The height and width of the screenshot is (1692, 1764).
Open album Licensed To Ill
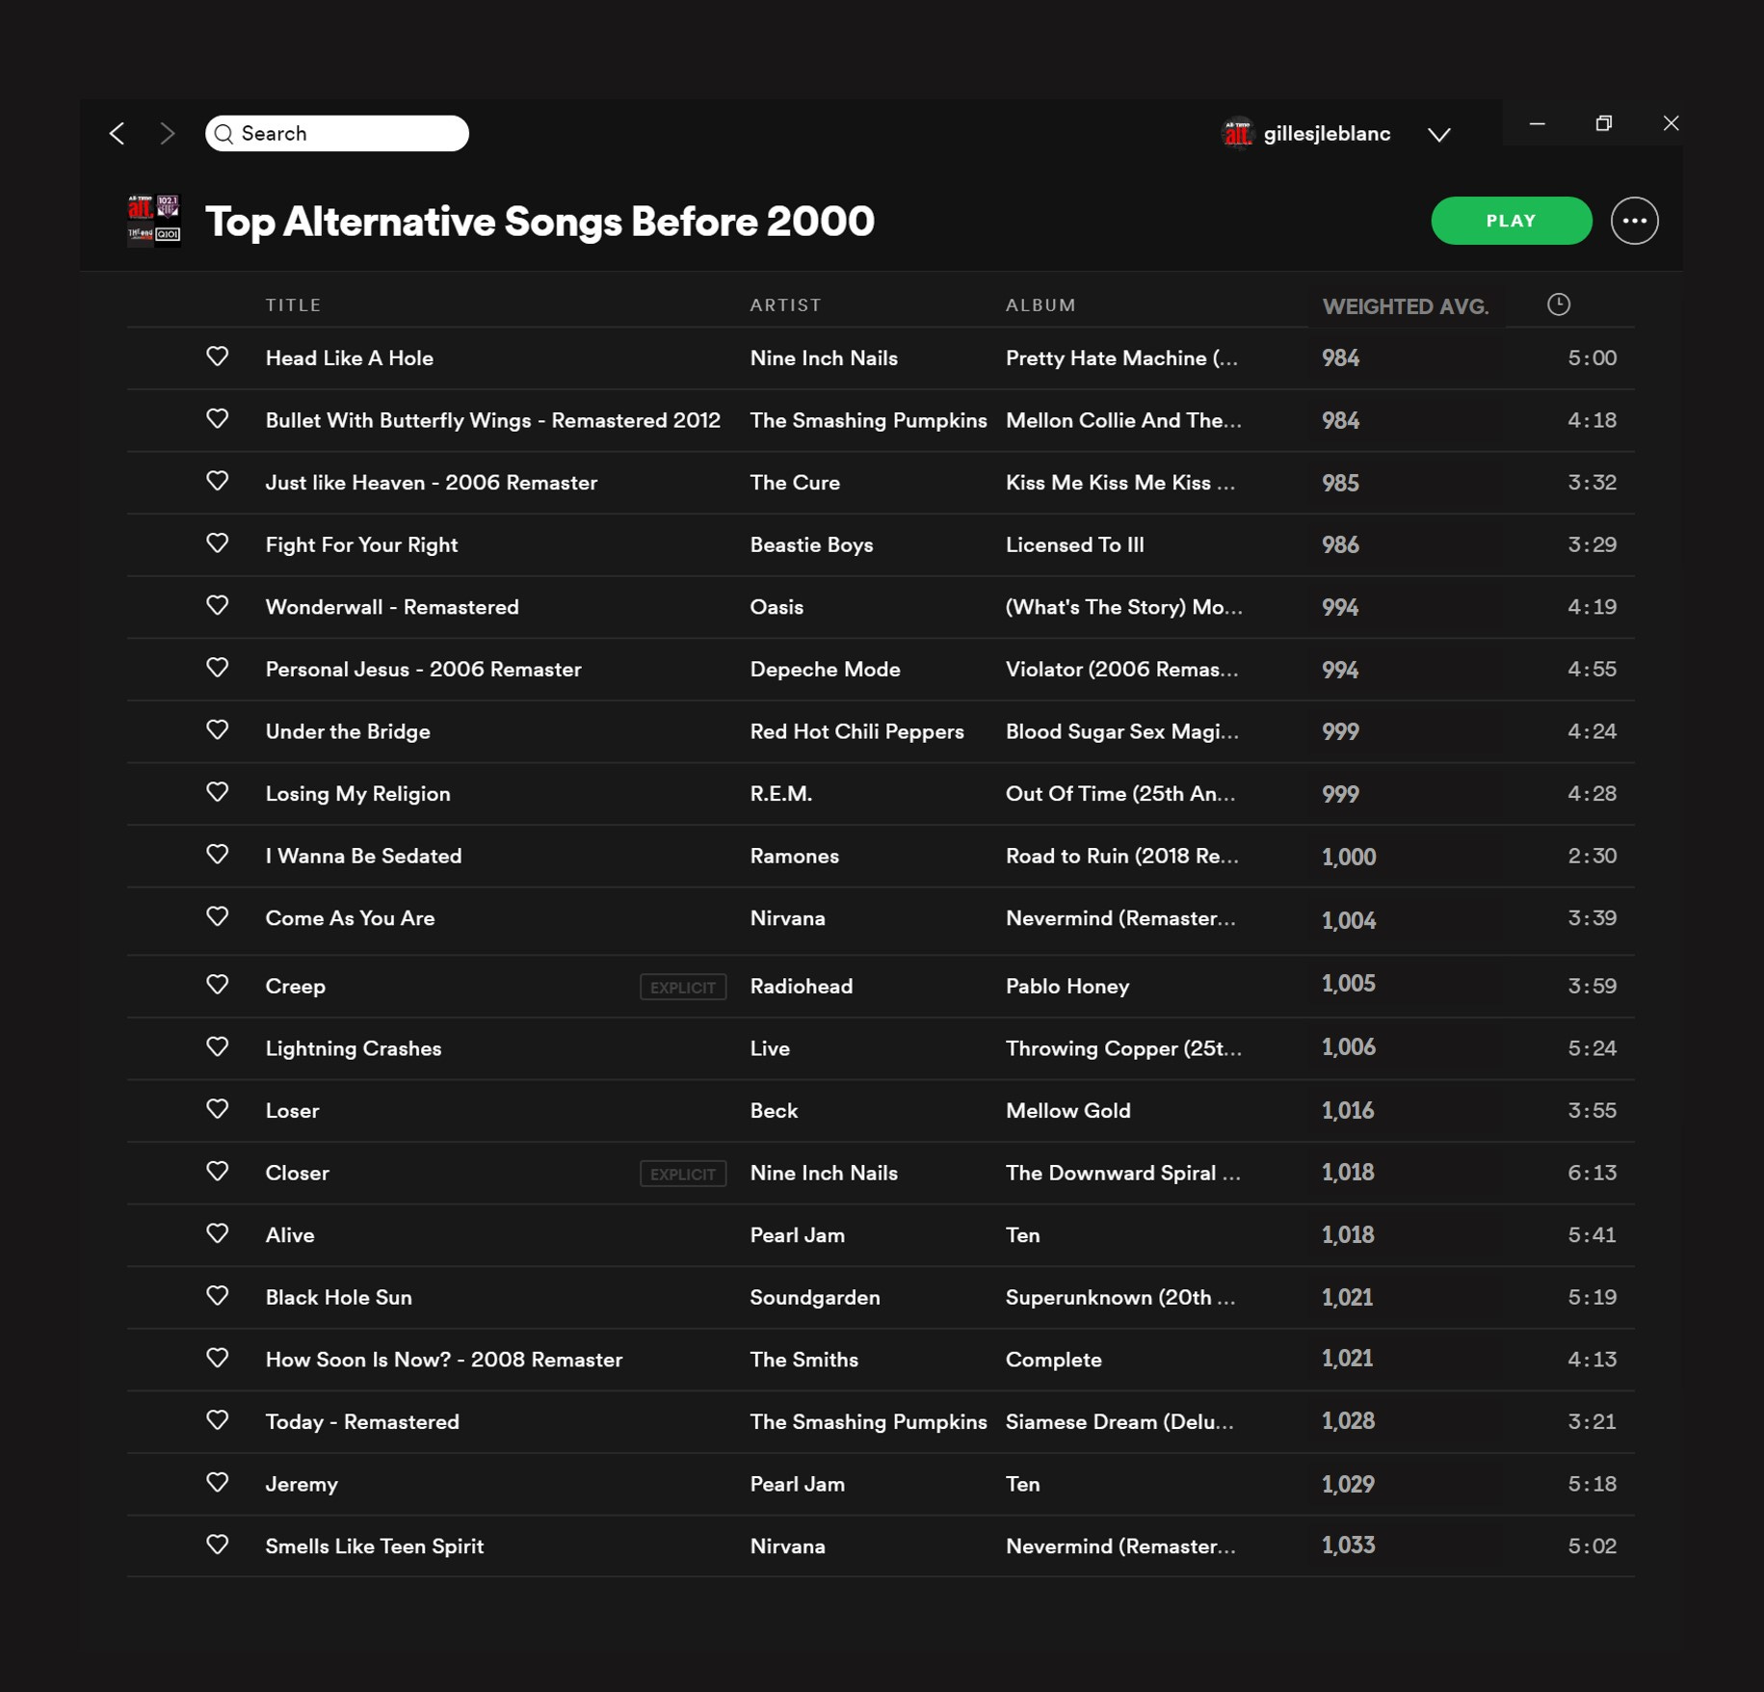tap(1074, 545)
